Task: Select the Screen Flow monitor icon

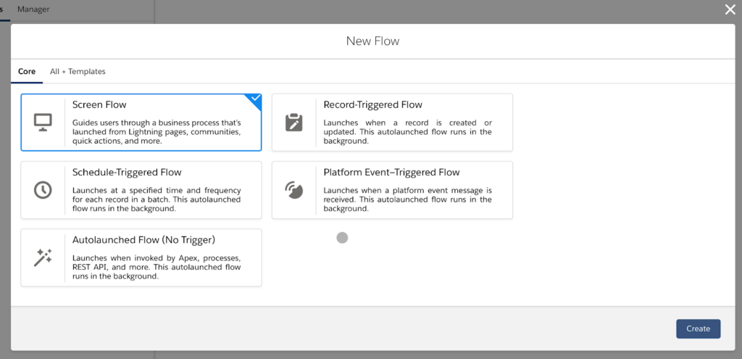Action: point(43,122)
